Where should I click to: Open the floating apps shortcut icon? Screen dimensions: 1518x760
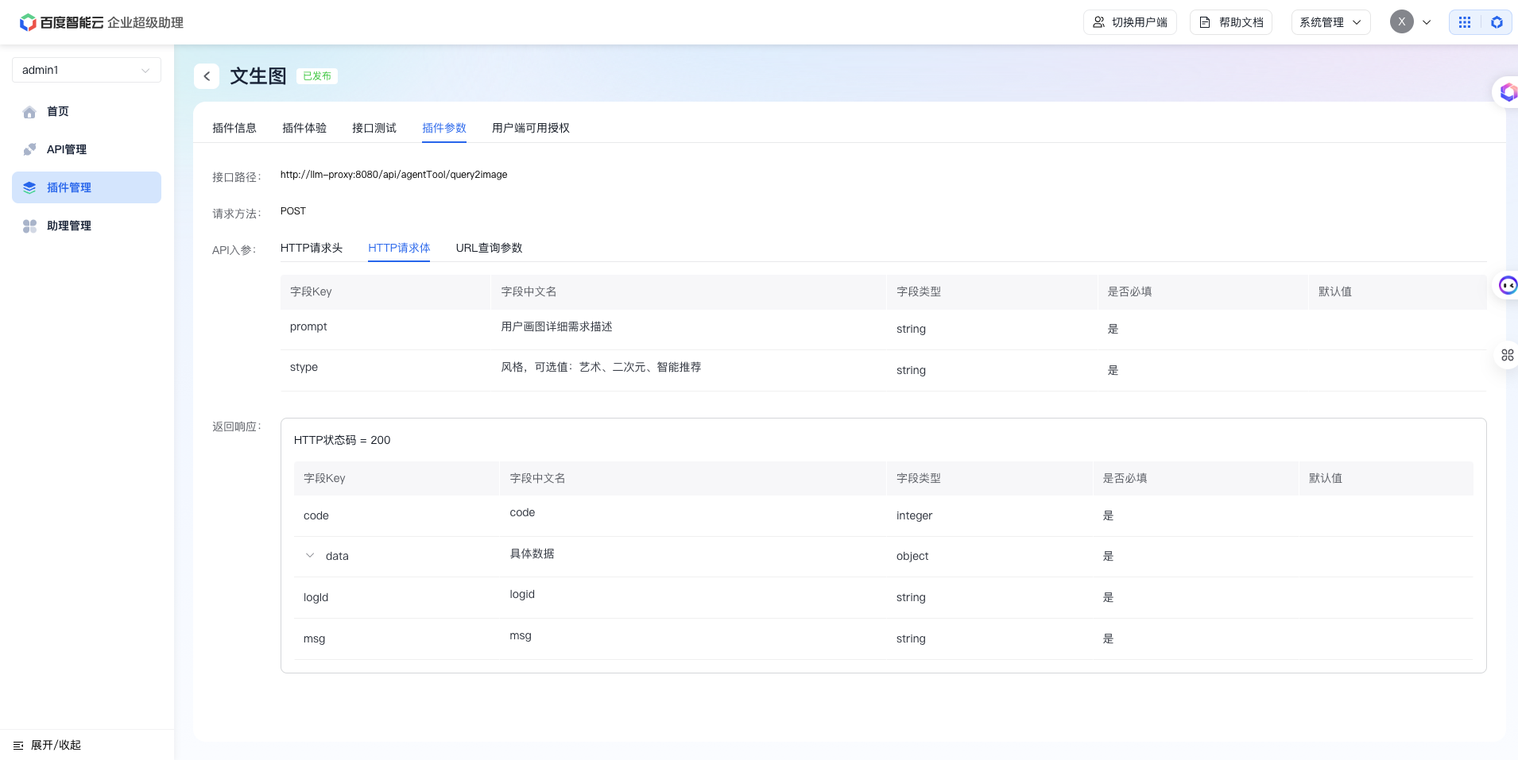[1508, 355]
